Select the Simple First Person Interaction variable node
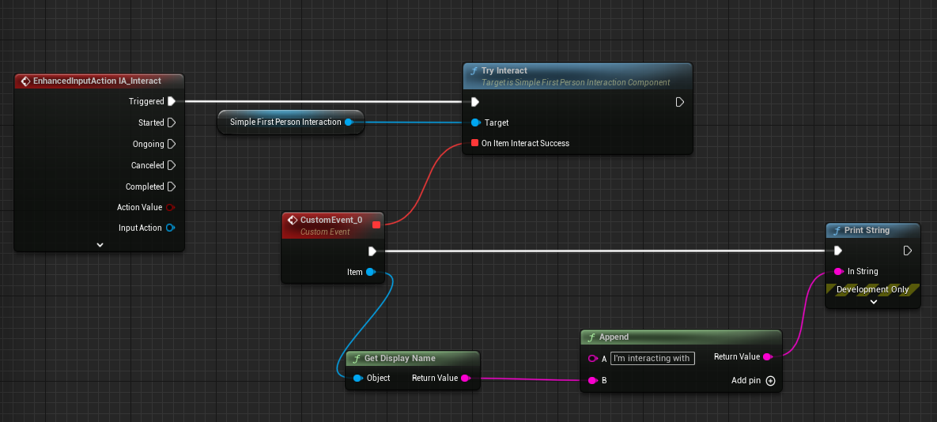Viewport: 937px width, 422px height. click(285, 122)
